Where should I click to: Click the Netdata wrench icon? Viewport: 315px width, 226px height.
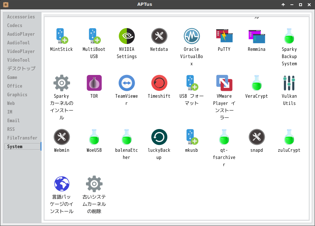click(159, 36)
